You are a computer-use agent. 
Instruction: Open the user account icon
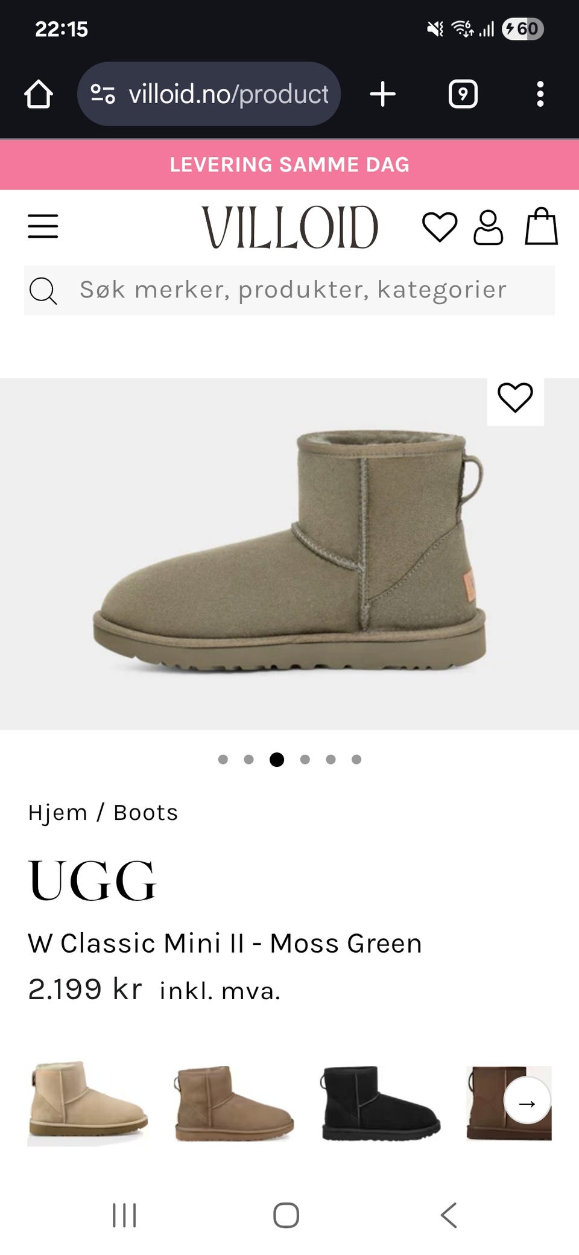pos(488,227)
